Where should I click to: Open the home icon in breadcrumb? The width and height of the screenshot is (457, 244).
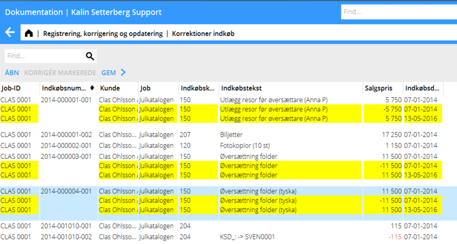coord(29,33)
